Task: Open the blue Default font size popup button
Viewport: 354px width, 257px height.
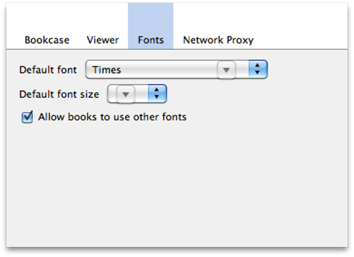Action: 157,94
